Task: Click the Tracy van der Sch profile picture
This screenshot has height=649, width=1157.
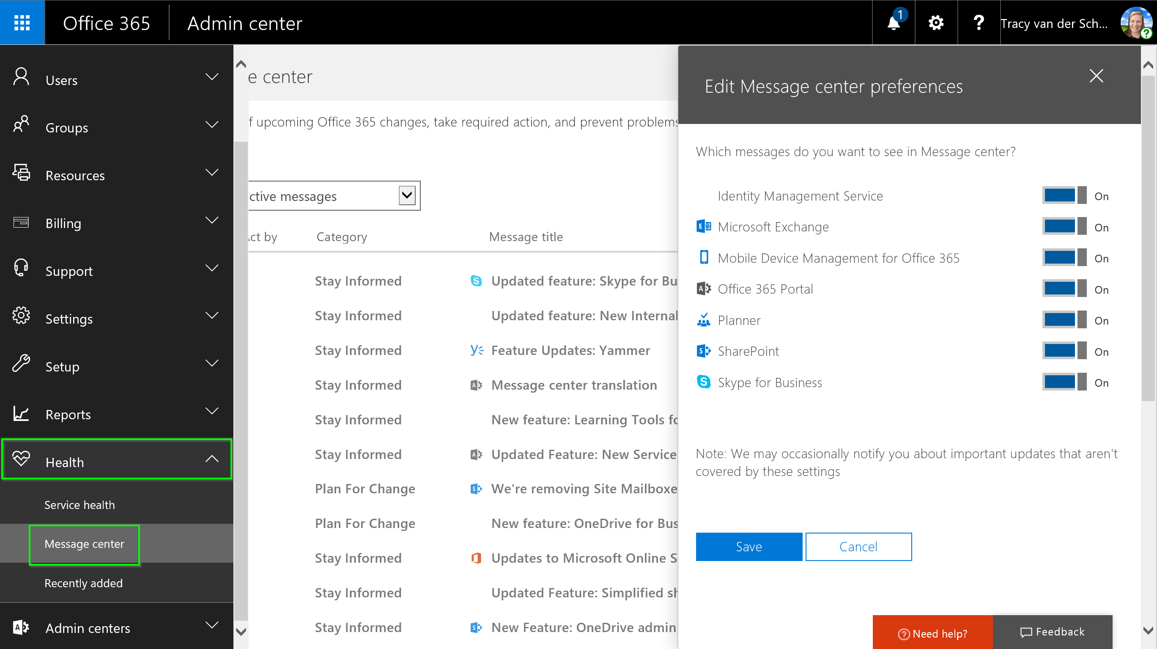Action: click(x=1136, y=22)
